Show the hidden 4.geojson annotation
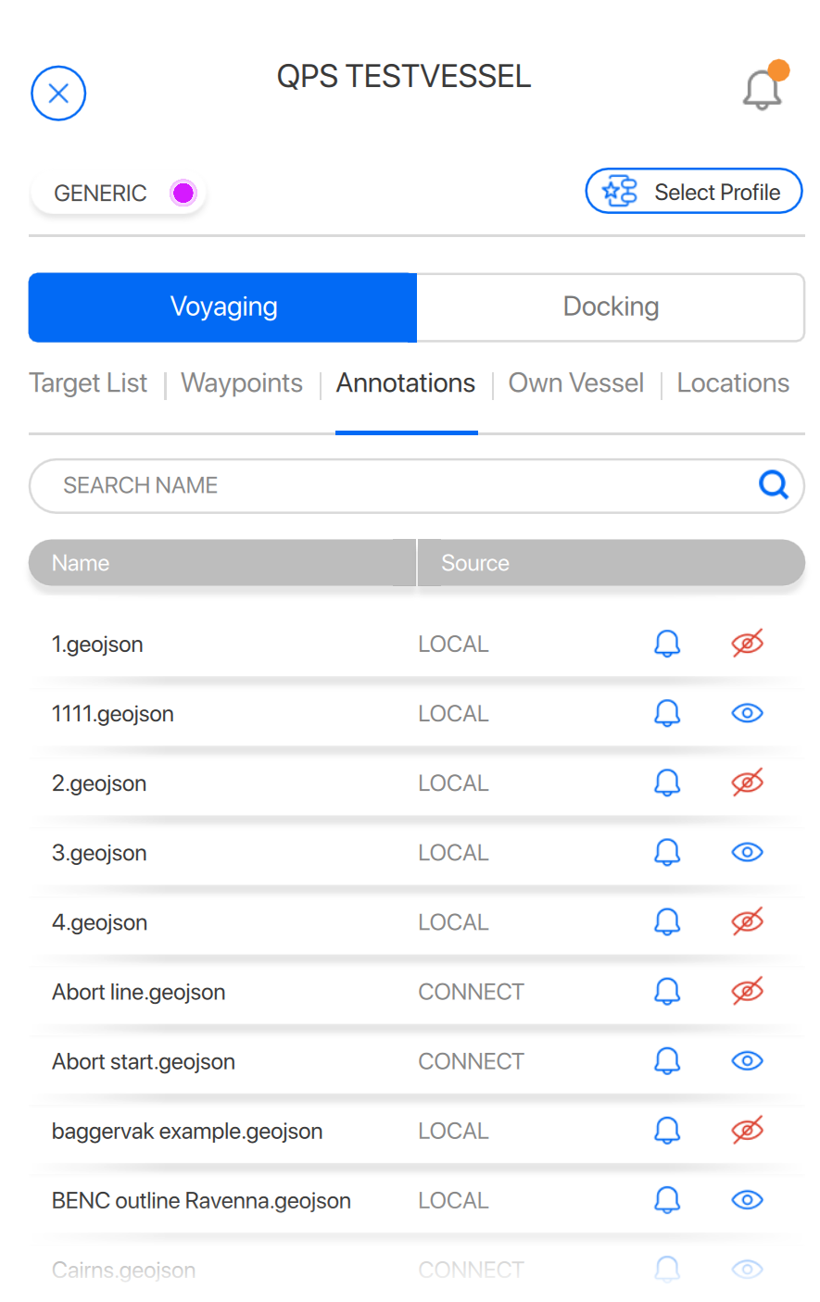Image resolution: width=820 pixels, height=1302 pixels. [x=747, y=921]
